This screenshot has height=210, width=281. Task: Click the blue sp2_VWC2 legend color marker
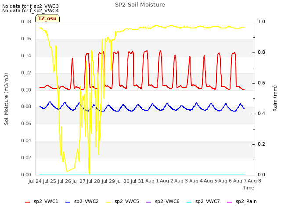point(68,202)
